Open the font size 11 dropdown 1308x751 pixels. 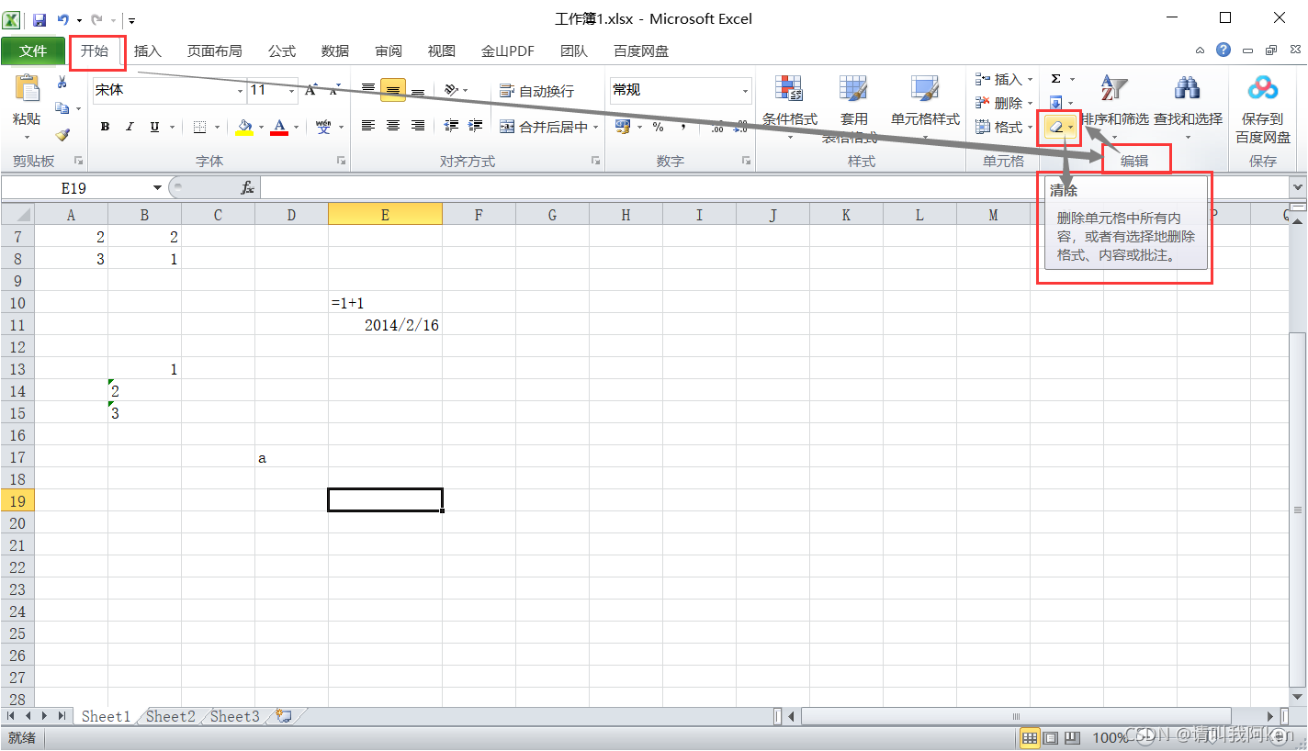[292, 91]
